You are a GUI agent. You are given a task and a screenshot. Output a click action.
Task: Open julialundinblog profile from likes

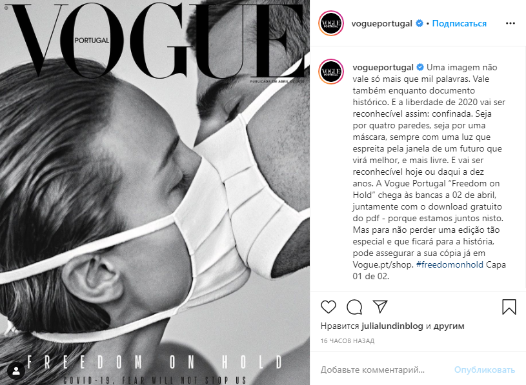tap(392, 326)
